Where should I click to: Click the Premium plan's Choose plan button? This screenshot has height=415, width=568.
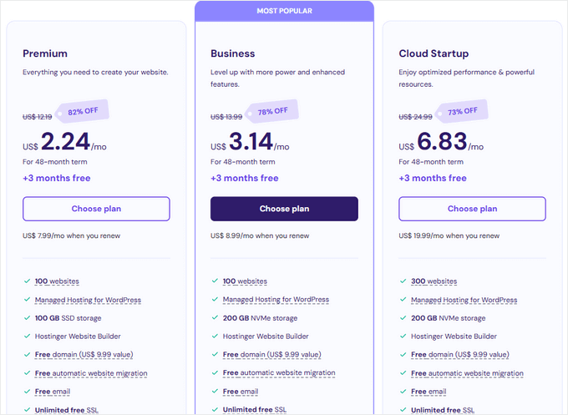pyautogui.click(x=96, y=209)
